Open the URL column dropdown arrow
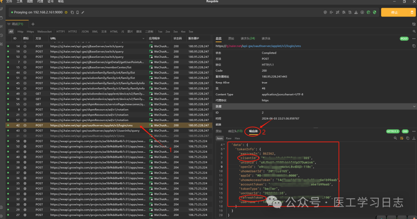The width and height of the screenshot is (417, 219). pyautogui.click(x=143, y=39)
